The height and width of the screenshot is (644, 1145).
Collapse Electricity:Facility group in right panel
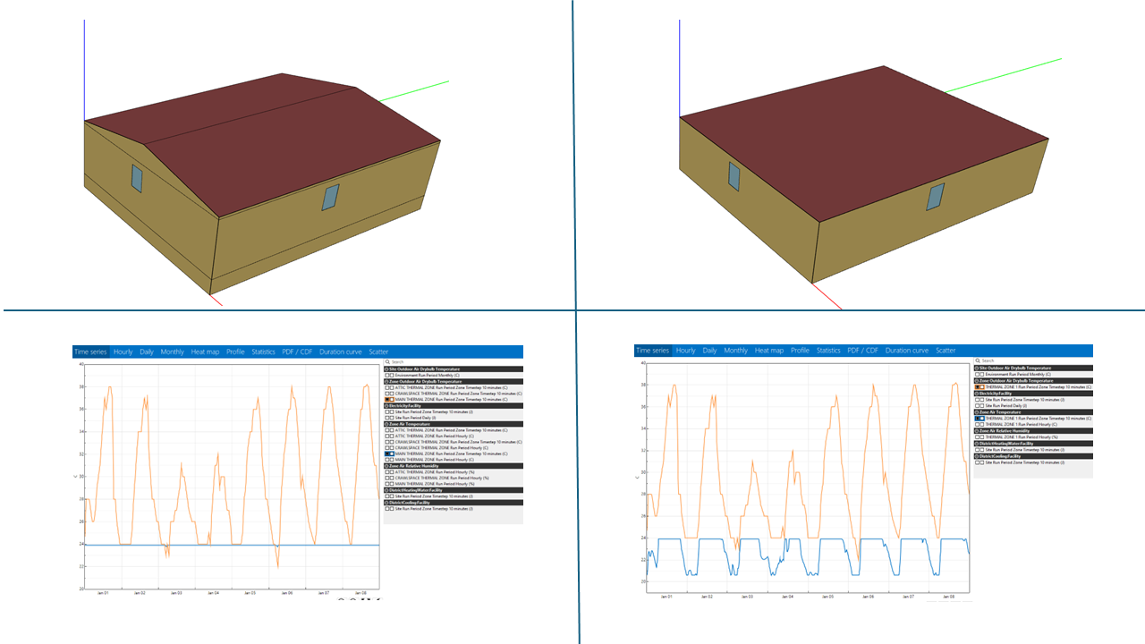tap(977, 394)
